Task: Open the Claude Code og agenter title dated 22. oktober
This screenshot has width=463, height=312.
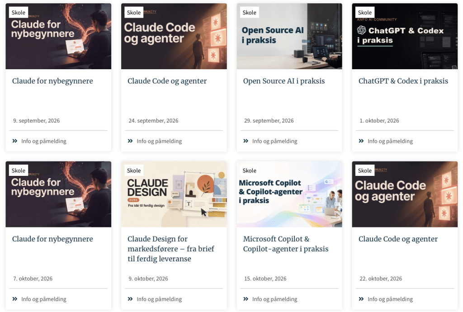Action: point(398,239)
